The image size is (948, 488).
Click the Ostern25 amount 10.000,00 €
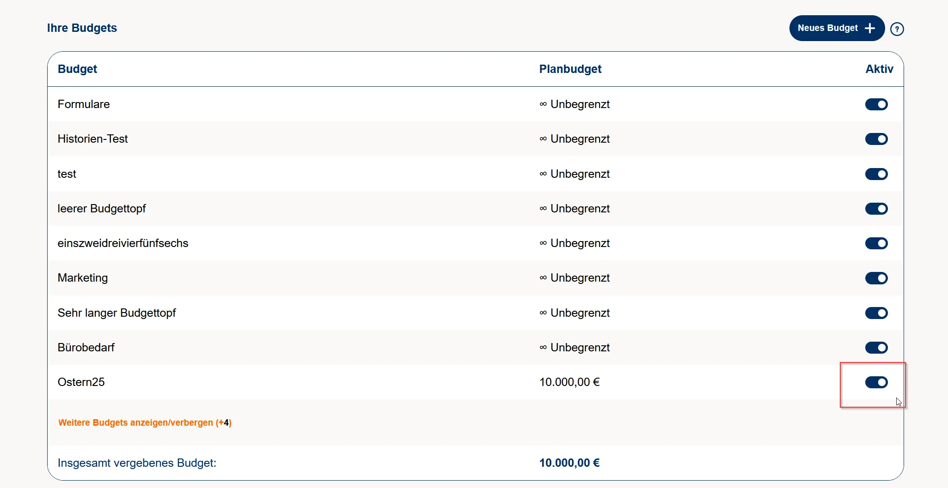click(569, 382)
